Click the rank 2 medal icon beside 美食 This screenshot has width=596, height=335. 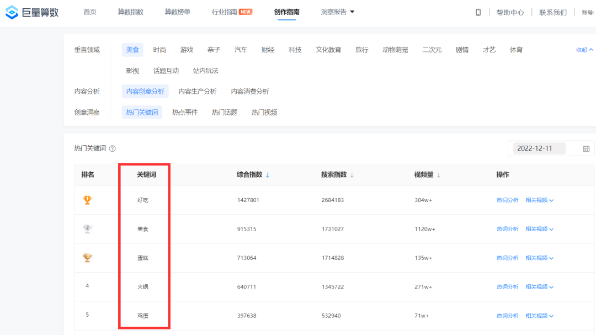[x=87, y=228]
